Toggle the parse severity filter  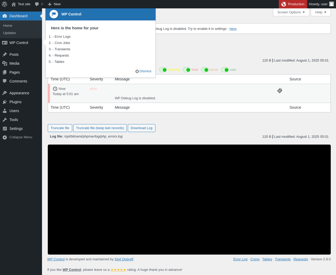[x=205, y=70]
